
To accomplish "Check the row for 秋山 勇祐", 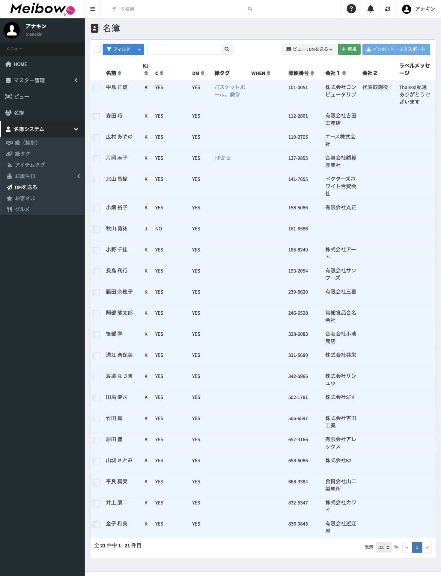I will click(x=97, y=229).
